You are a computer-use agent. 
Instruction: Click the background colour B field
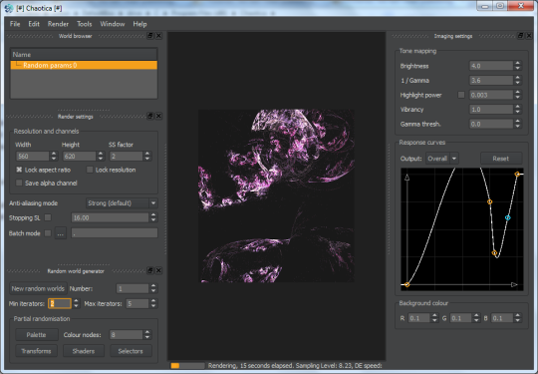[502, 318]
